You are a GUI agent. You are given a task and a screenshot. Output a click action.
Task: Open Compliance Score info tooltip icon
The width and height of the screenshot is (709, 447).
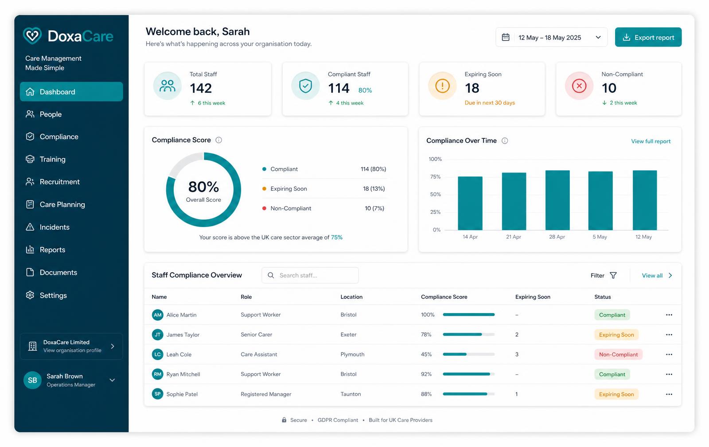[218, 140]
